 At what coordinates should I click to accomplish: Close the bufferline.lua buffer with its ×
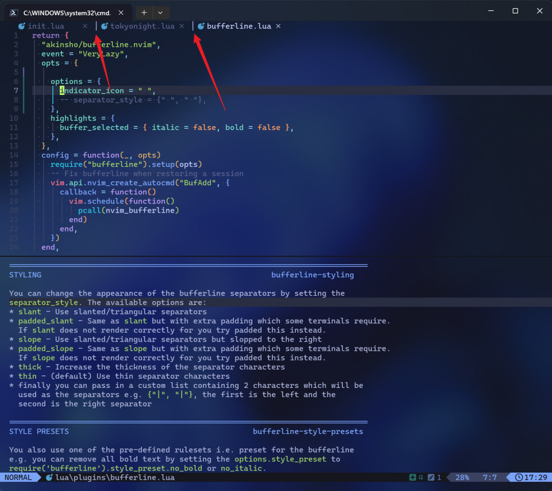278,26
